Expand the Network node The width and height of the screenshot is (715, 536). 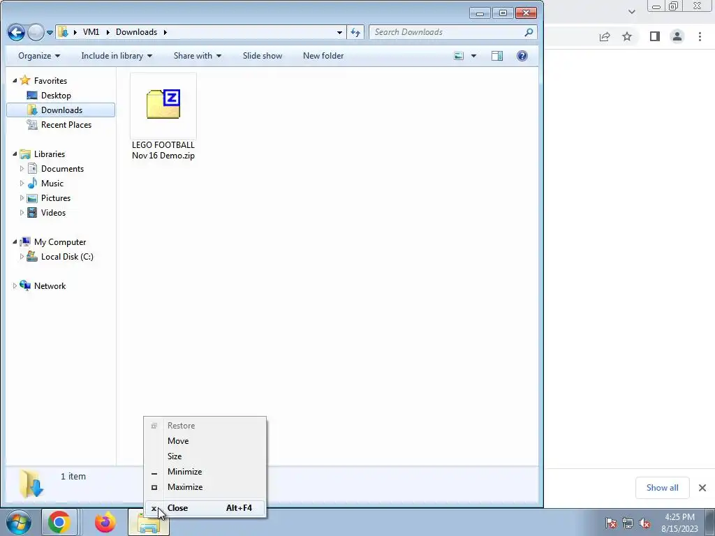pos(15,285)
